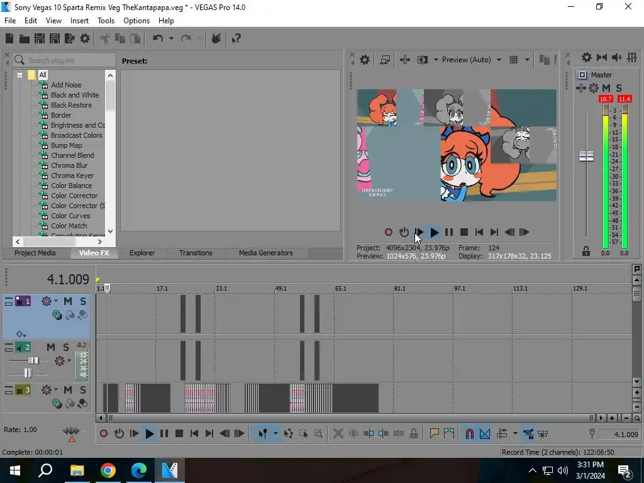This screenshot has height=483, width=644.
Task: Insert a marker from the timeline toolbar
Action: point(434,434)
